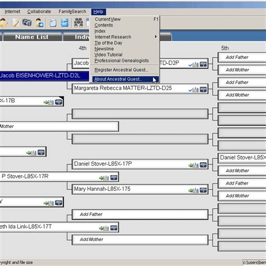Viewport: 266px width, 266px height.
Task: Click Add Mother in fourth generation column
Action: [140, 240]
